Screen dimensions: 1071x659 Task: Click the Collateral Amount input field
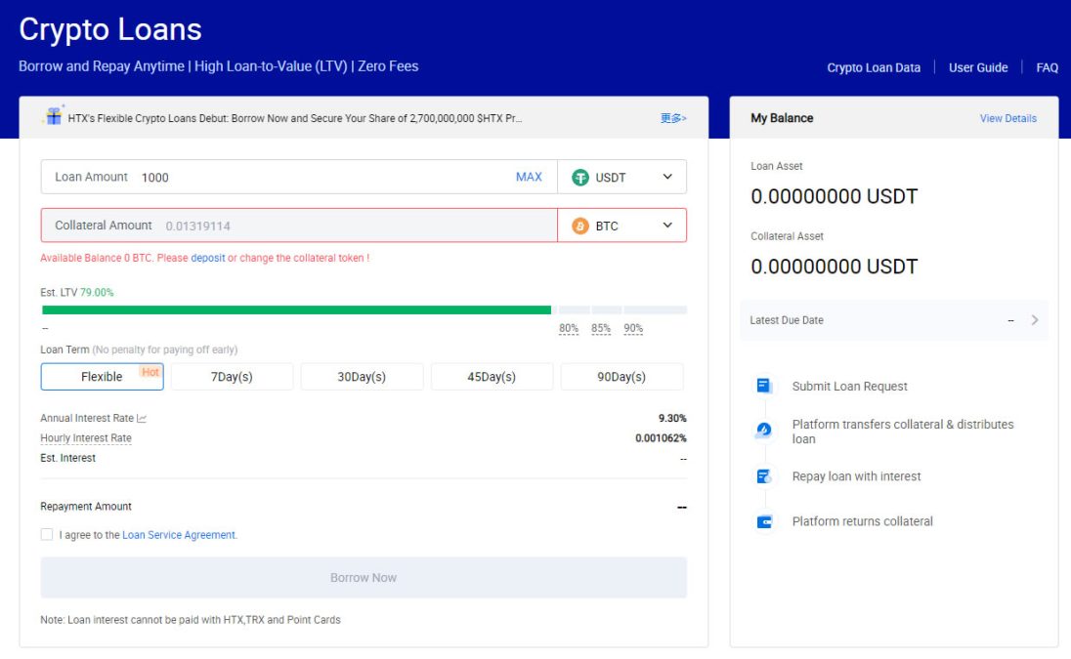point(299,226)
